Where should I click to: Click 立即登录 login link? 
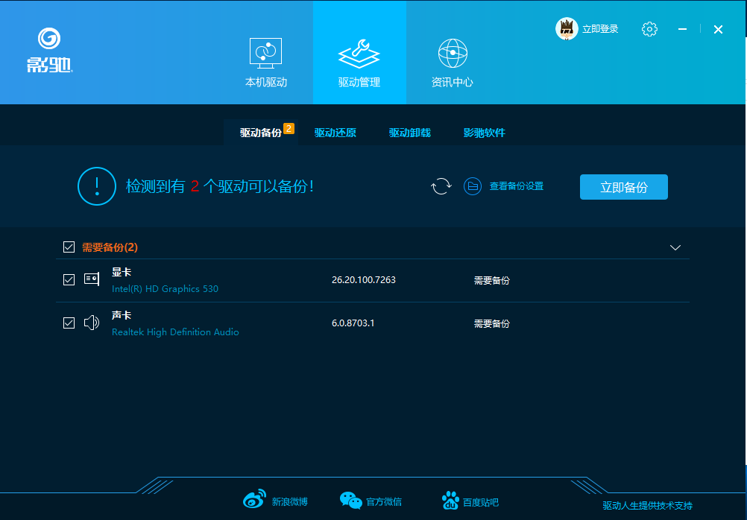[x=600, y=29]
